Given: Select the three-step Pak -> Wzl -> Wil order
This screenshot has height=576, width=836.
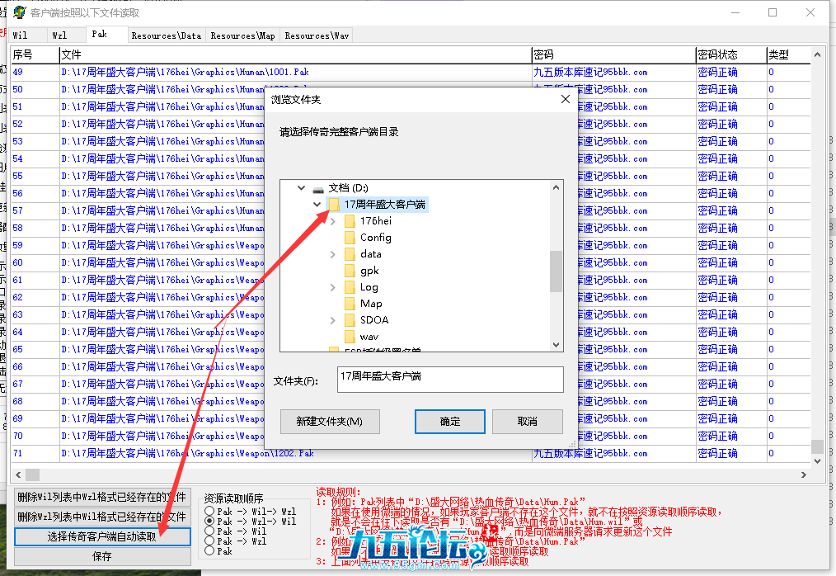Looking at the screenshot, I should click(x=209, y=521).
